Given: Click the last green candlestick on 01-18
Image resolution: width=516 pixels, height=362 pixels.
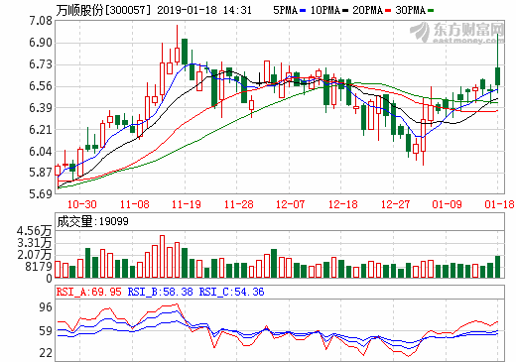Looking at the screenshot, I should click(497, 76).
